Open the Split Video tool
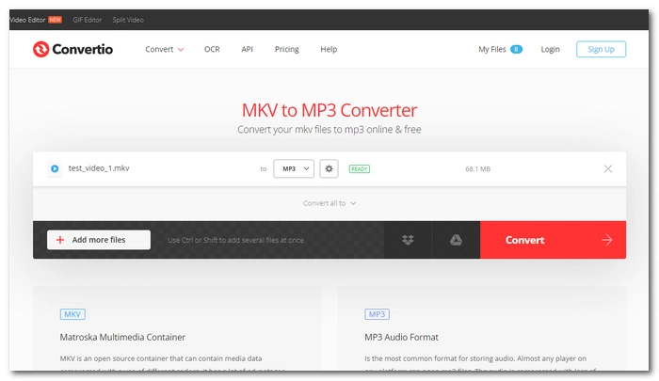659x381 pixels. tap(128, 20)
